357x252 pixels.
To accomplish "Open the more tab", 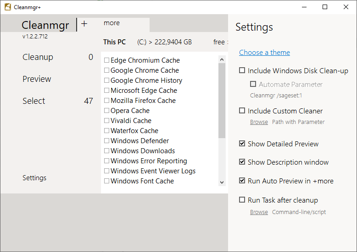I will (112, 23).
